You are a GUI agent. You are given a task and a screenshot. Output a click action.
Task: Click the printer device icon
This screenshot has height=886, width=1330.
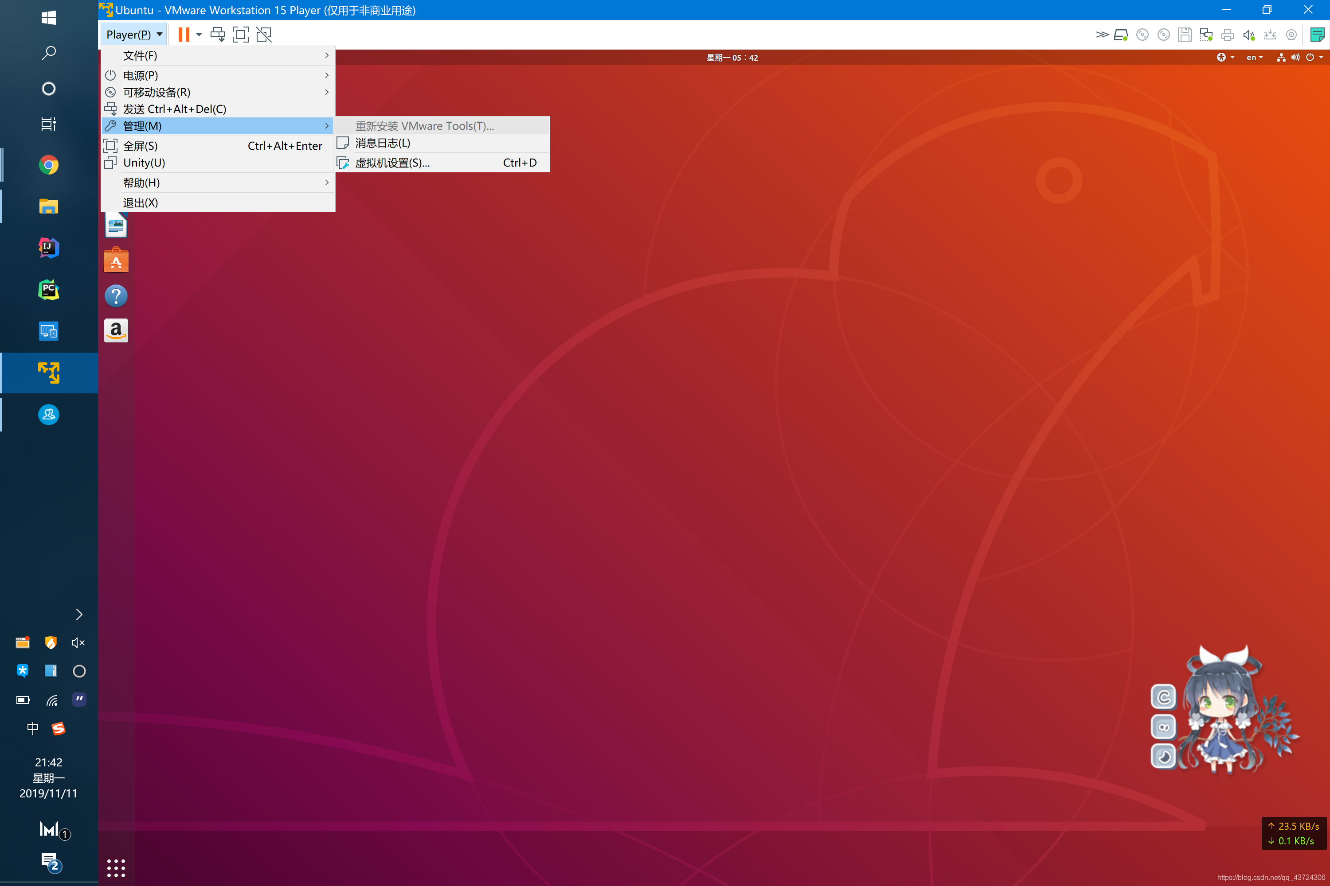pos(1228,35)
